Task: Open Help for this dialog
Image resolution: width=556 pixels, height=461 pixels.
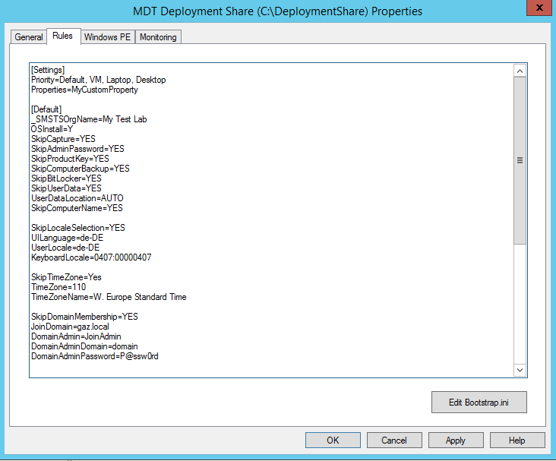Action: click(x=517, y=440)
